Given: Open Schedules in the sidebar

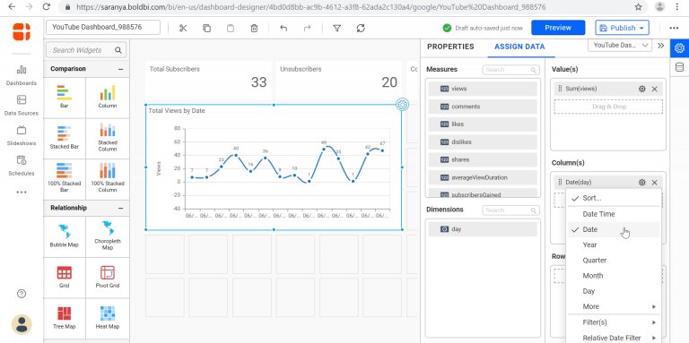Looking at the screenshot, I should tap(22, 166).
